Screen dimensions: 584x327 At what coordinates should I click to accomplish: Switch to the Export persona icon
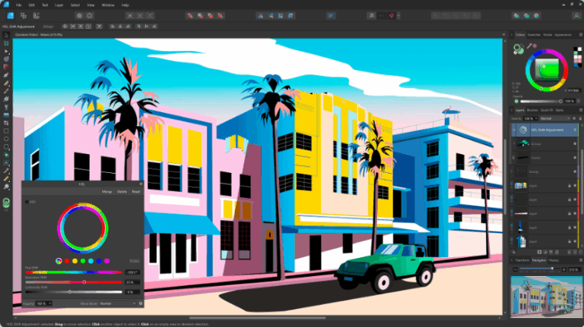coord(36,16)
